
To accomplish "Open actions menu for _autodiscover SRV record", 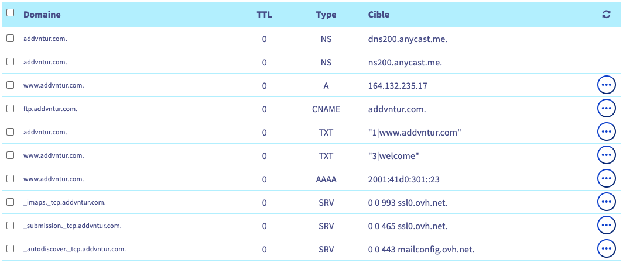I will 606,249.
